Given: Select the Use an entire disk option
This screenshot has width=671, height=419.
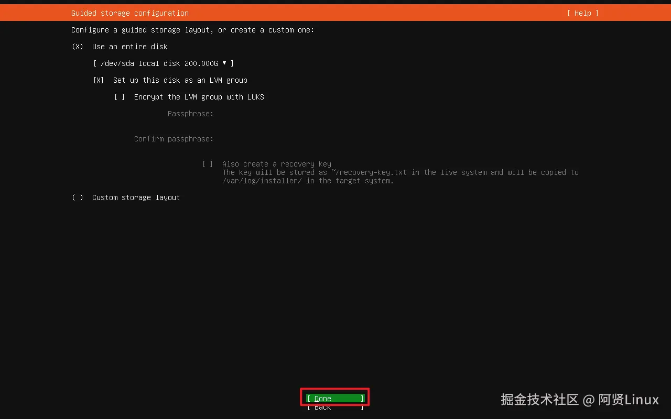Looking at the screenshot, I should coord(78,47).
